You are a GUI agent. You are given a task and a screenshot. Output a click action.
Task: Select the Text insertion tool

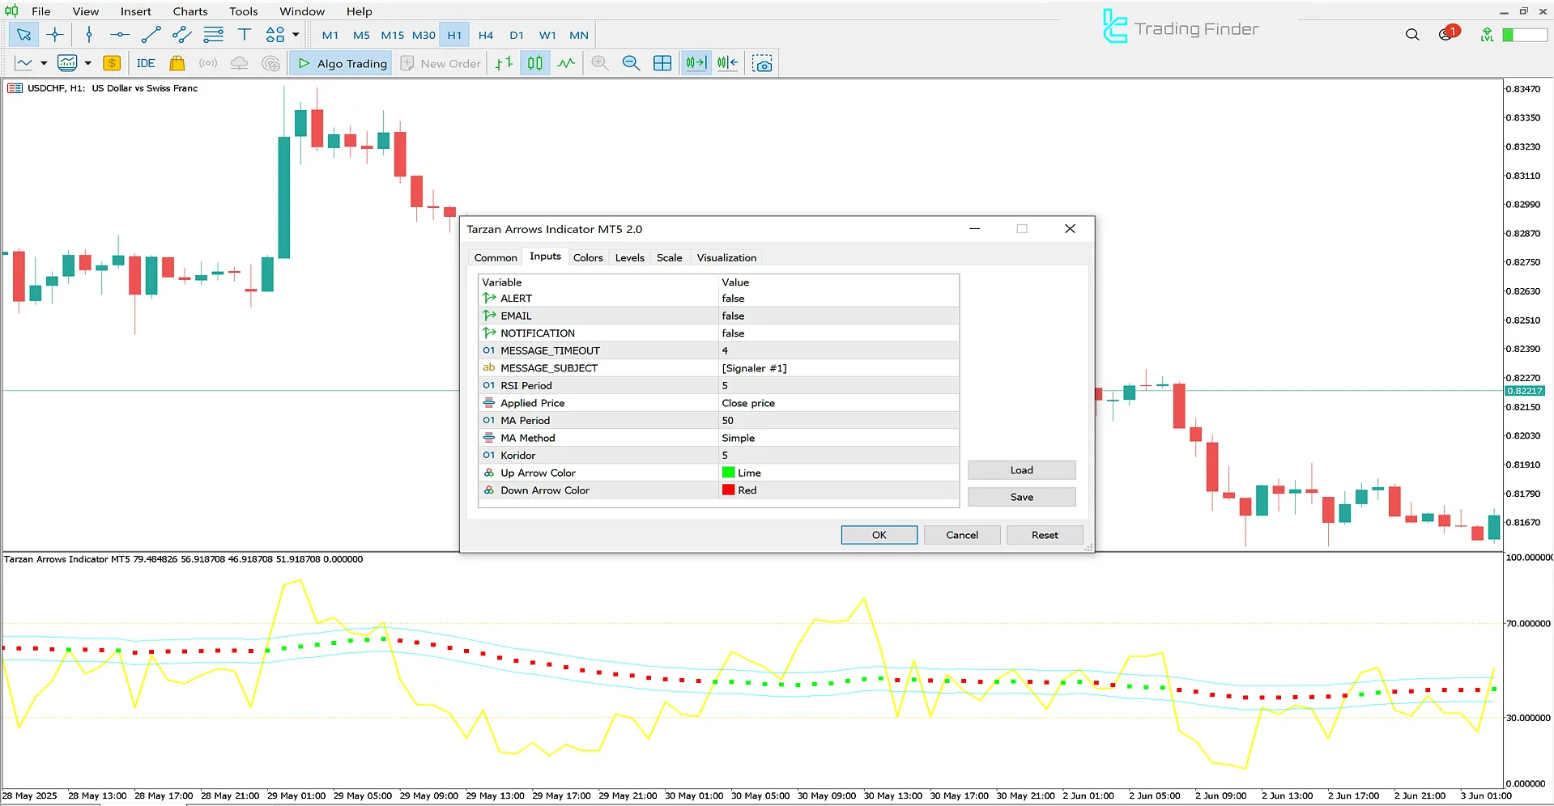point(245,35)
